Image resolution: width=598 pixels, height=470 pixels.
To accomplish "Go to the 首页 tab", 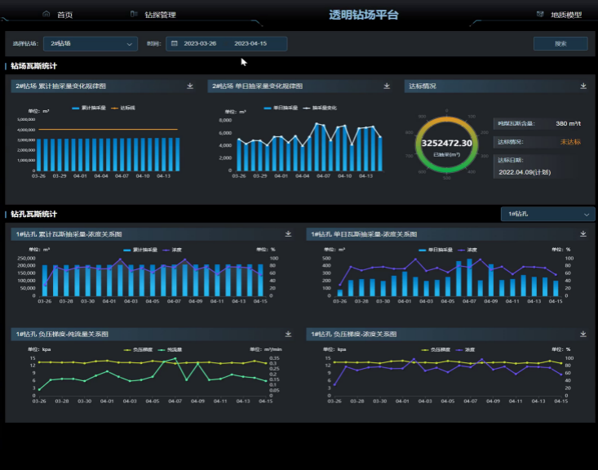I will coord(59,15).
